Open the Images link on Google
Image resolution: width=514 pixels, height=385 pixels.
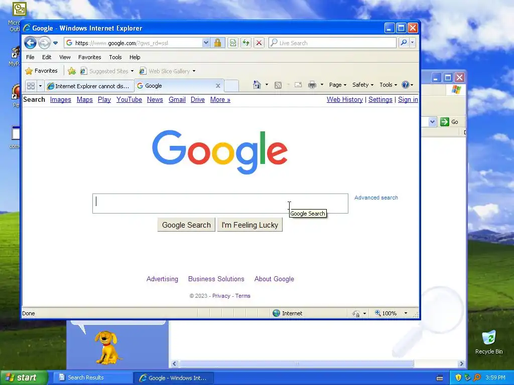[x=60, y=100]
